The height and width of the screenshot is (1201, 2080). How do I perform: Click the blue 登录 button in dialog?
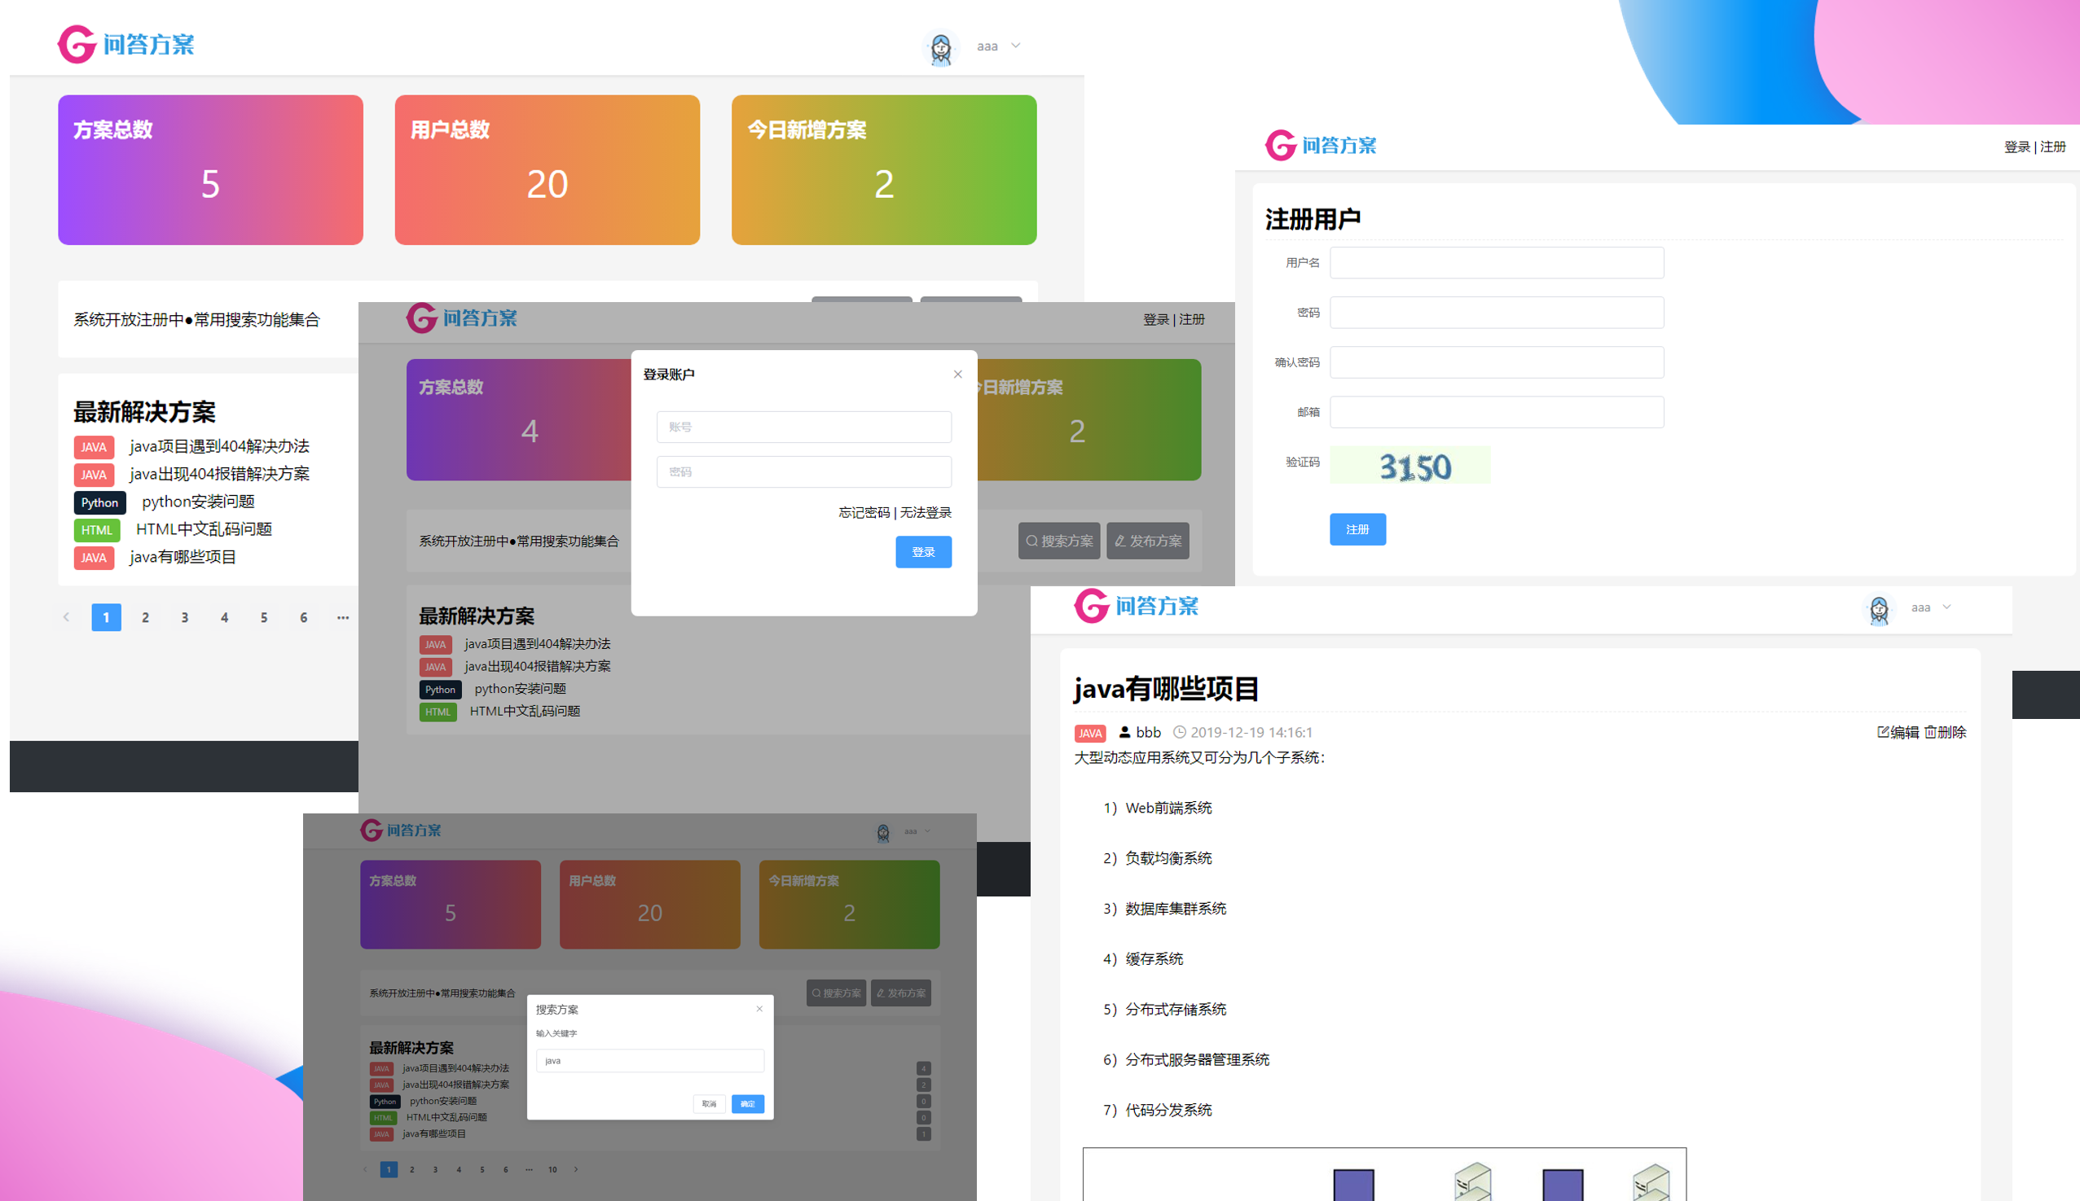[x=923, y=552]
